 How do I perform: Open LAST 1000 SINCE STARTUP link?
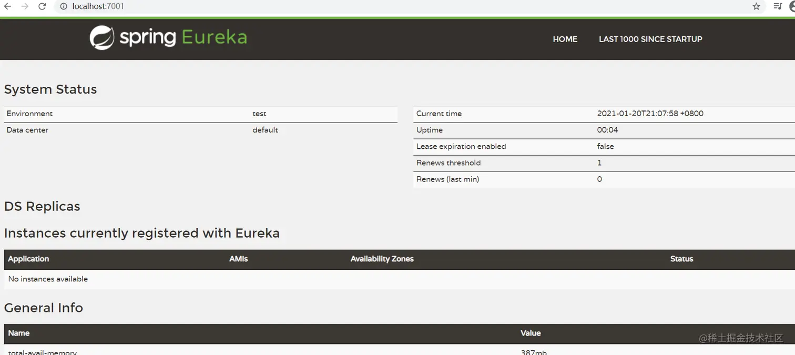[650, 39]
